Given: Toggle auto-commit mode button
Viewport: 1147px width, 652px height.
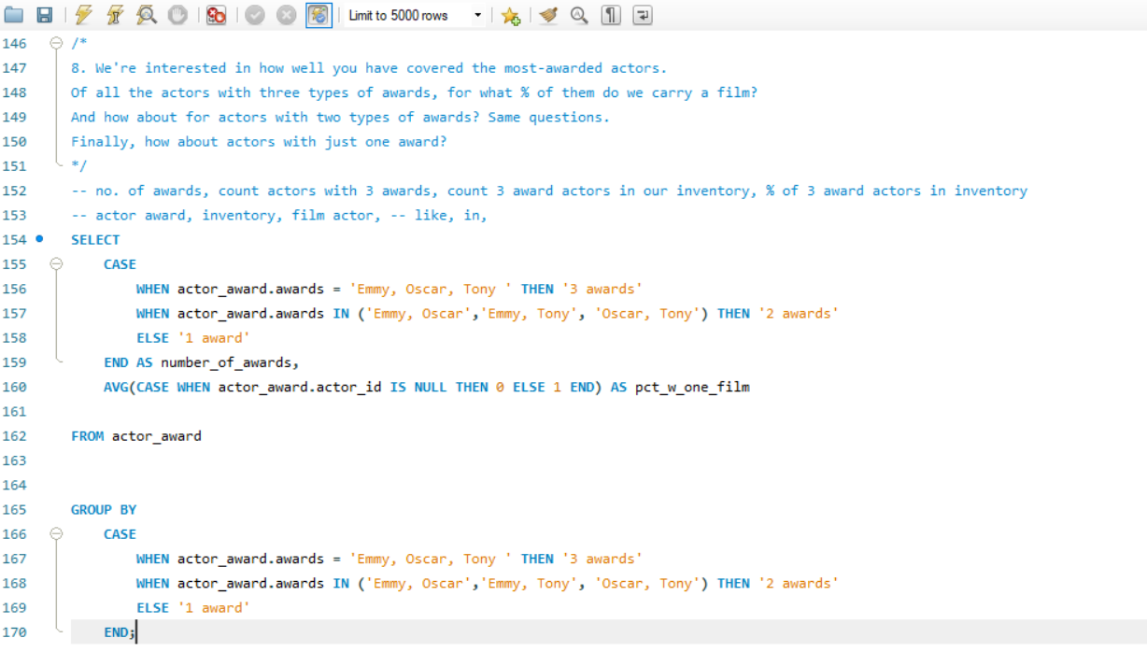Looking at the screenshot, I should point(319,15).
